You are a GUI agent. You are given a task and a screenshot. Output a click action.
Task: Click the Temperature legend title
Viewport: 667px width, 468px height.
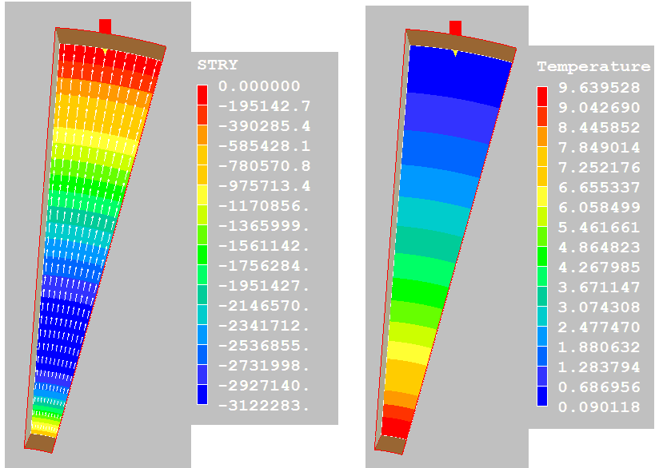(593, 66)
